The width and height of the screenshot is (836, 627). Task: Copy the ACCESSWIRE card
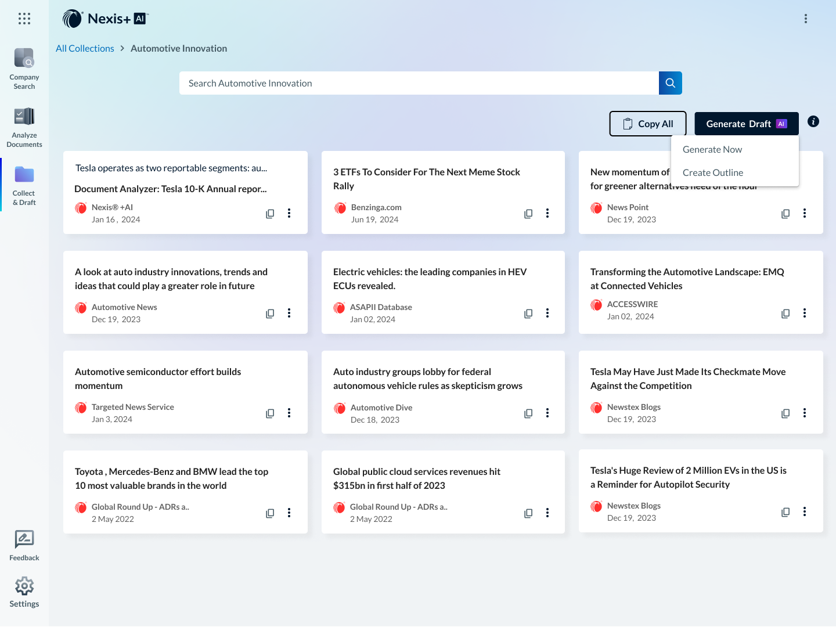(x=785, y=313)
